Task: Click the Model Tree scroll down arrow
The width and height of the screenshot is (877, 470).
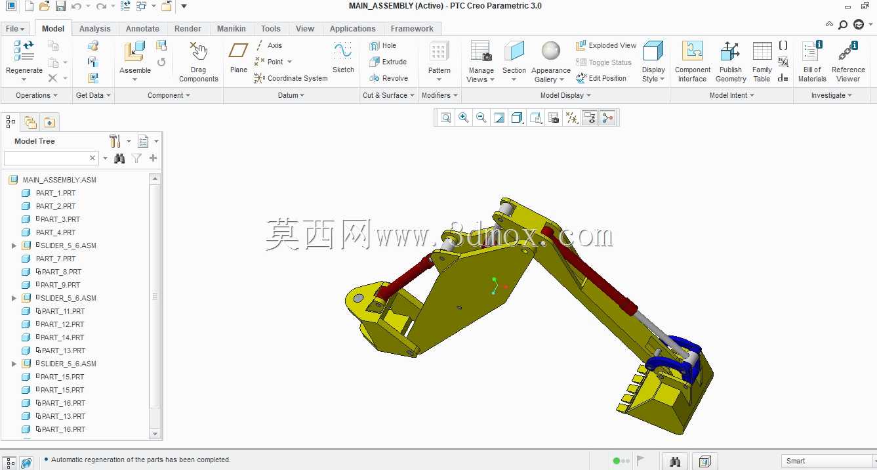Action: pyautogui.click(x=155, y=434)
